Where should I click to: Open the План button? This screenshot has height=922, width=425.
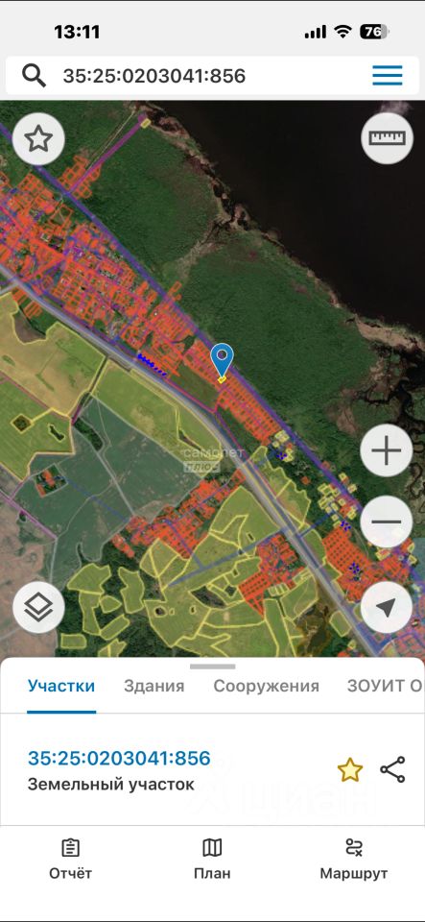point(212,860)
